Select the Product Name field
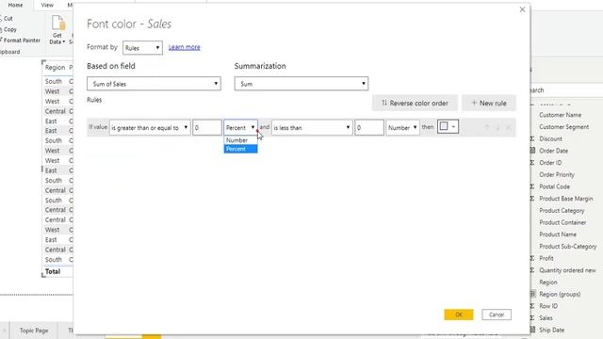 [x=558, y=234]
